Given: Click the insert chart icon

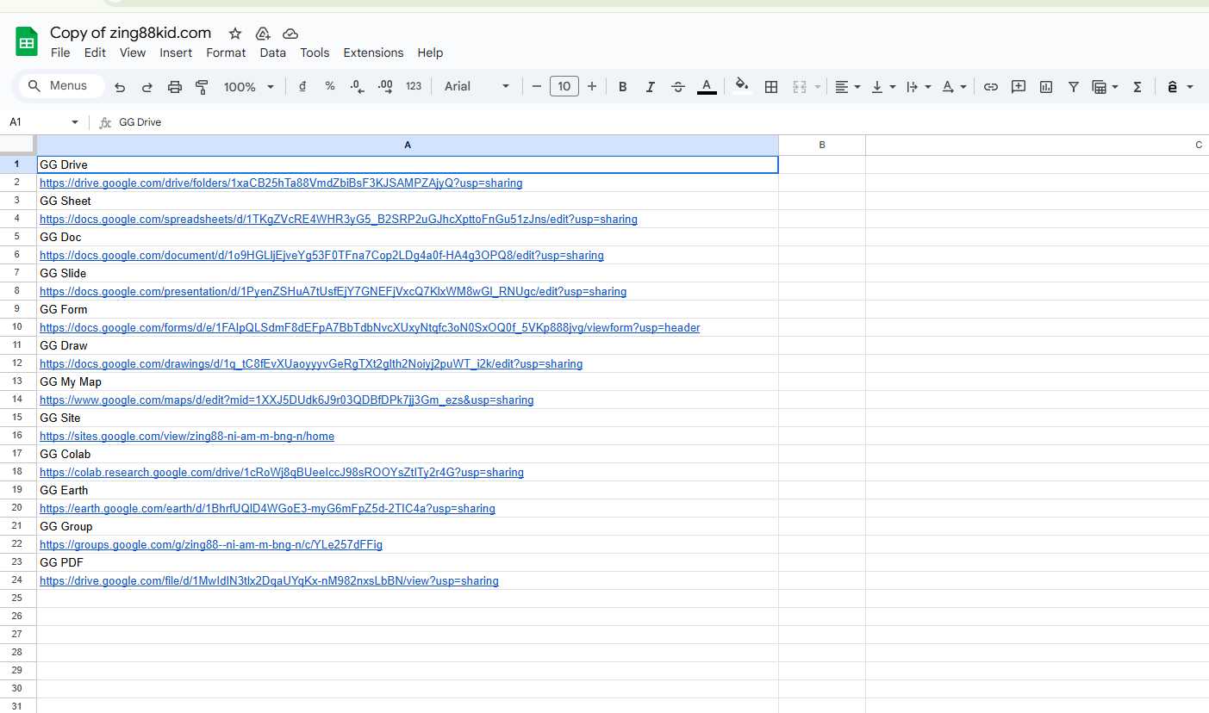Looking at the screenshot, I should [1046, 86].
